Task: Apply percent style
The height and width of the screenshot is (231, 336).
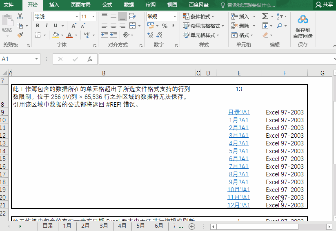Action: click(x=165, y=26)
